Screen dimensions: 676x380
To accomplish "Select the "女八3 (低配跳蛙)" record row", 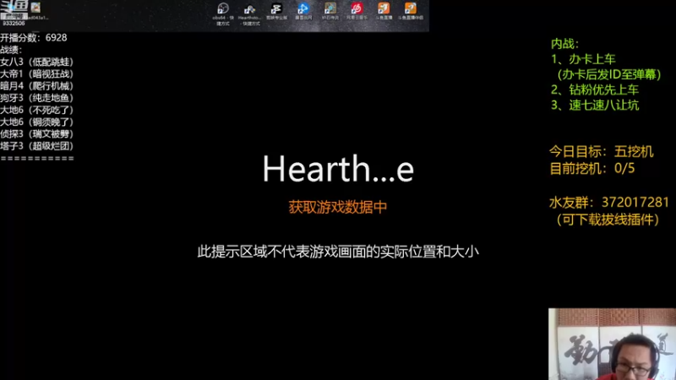I will [37, 62].
